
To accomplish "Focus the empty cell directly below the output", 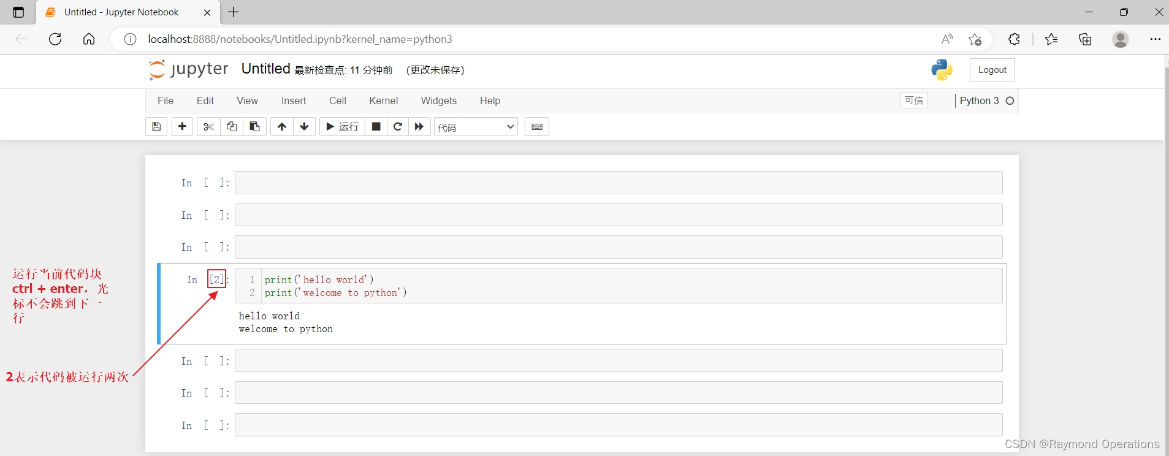I will pyautogui.click(x=619, y=360).
